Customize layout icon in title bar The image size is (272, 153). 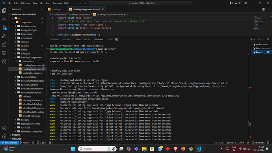pyautogui.click(x=245, y=3)
